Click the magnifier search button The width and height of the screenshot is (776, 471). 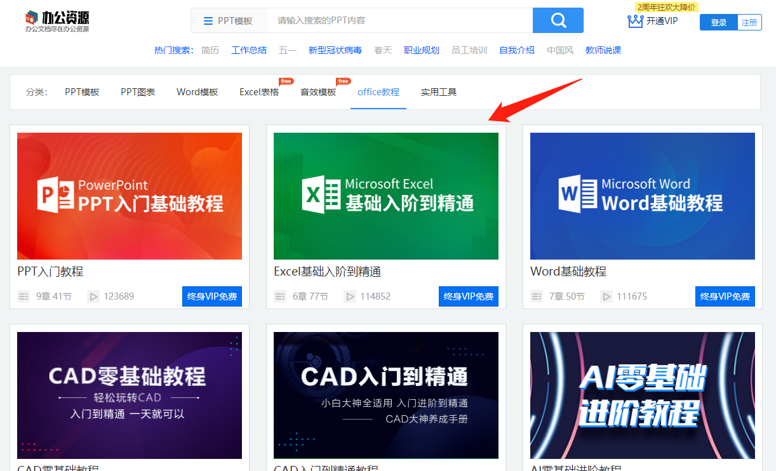coord(558,20)
